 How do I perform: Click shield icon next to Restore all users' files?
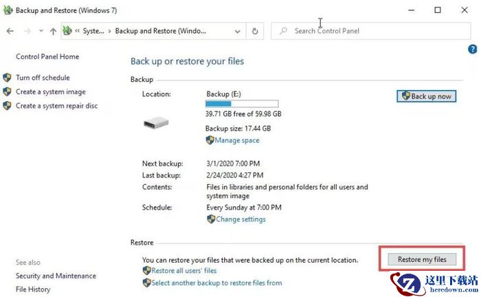tap(146, 271)
